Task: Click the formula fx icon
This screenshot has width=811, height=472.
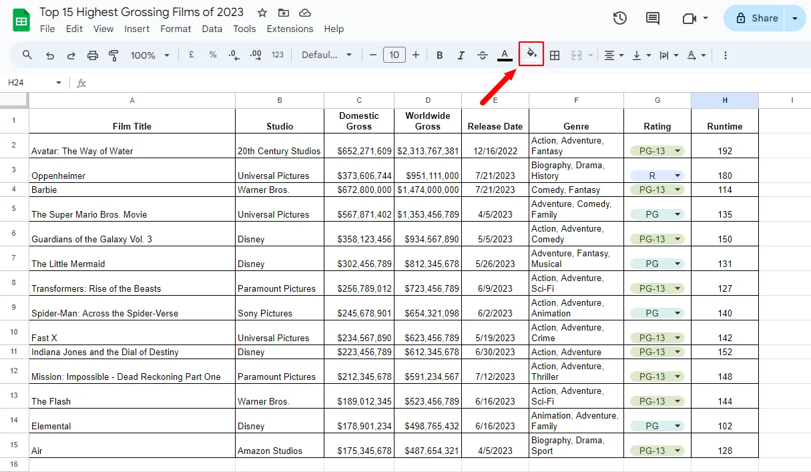Action: pos(81,83)
